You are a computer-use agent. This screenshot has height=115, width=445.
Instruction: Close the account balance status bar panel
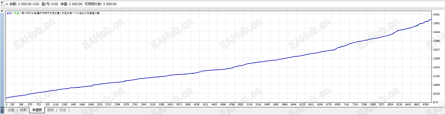point(2,2)
